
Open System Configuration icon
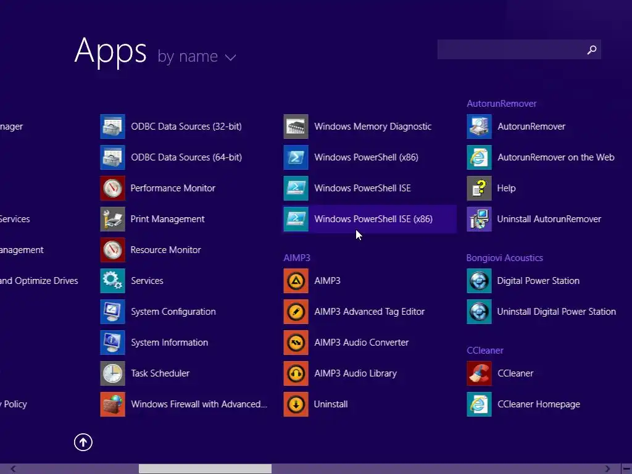pos(112,312)
